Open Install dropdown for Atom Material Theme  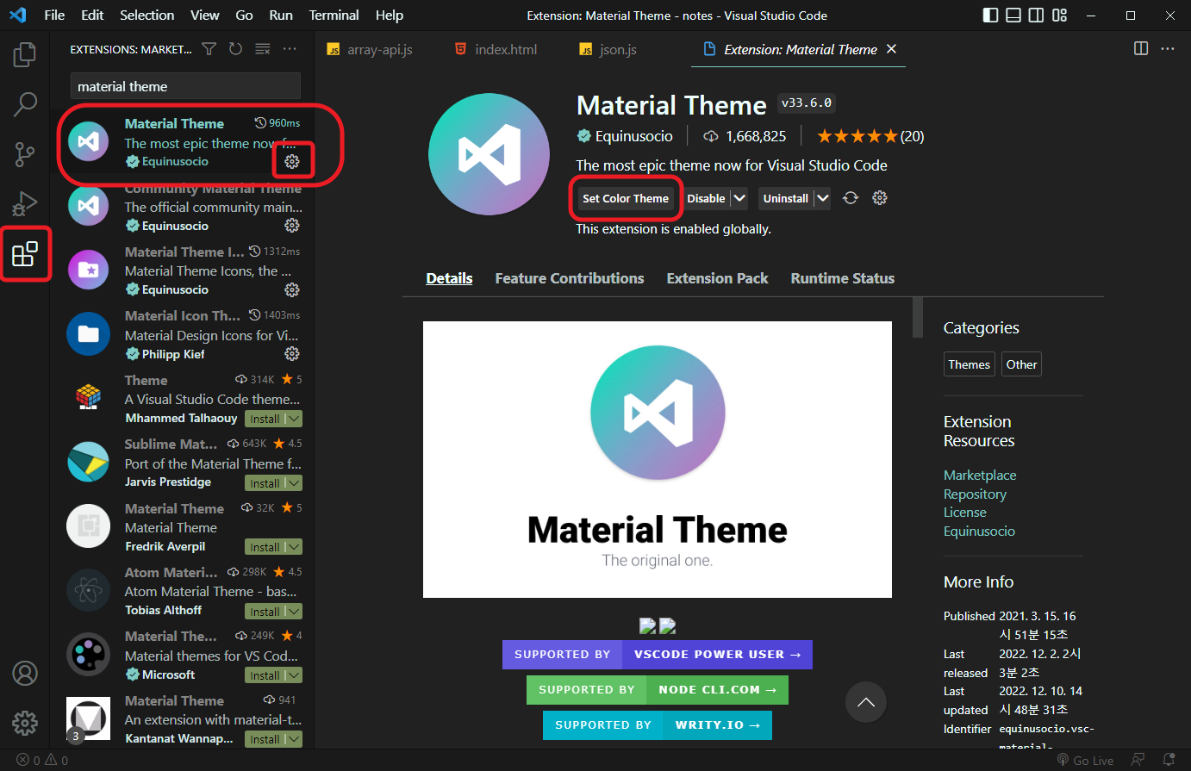[294, 612]
